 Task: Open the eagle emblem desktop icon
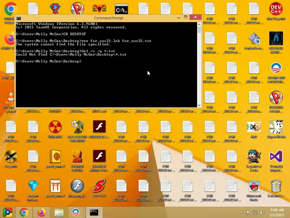click(99, 9)
